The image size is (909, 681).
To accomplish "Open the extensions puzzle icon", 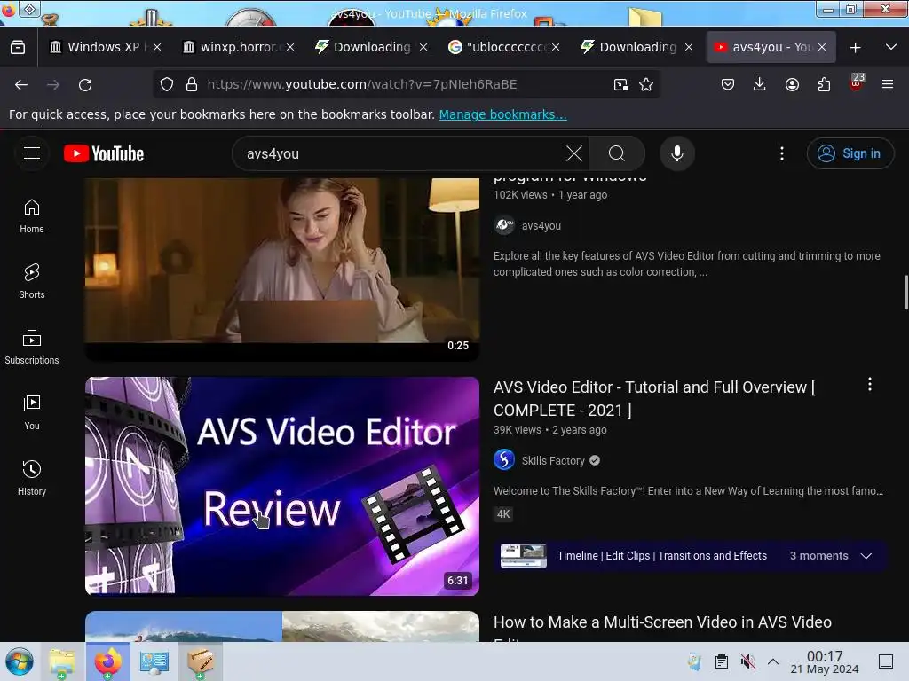I will pyautogui.click(x=824, y=84).
